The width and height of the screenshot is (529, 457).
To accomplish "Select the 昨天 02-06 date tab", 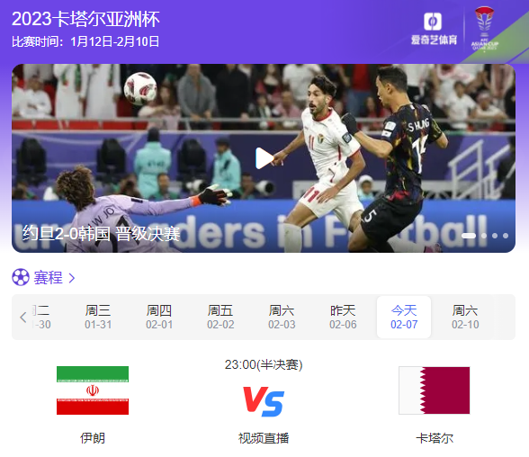I will point(343,317).
